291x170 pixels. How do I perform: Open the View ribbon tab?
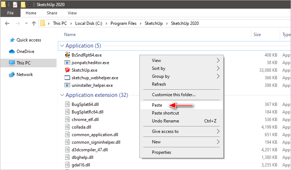(72, 13)
